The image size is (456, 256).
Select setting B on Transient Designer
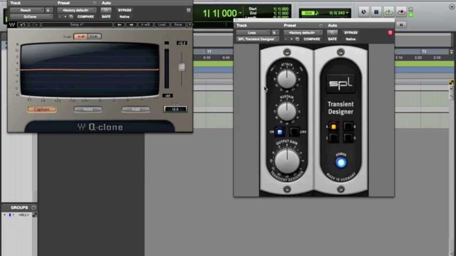(348, 127)
